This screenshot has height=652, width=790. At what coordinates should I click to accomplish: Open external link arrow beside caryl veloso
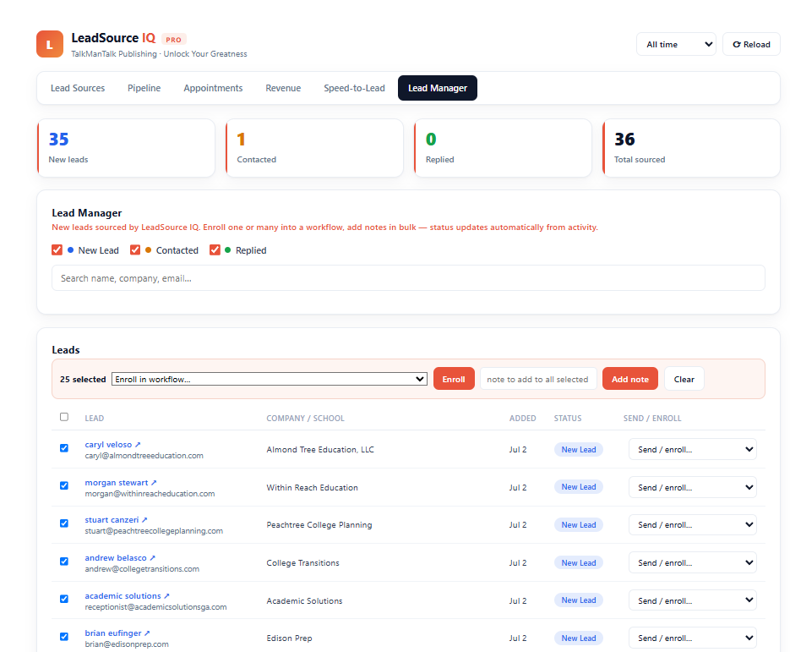click(138, 445)
